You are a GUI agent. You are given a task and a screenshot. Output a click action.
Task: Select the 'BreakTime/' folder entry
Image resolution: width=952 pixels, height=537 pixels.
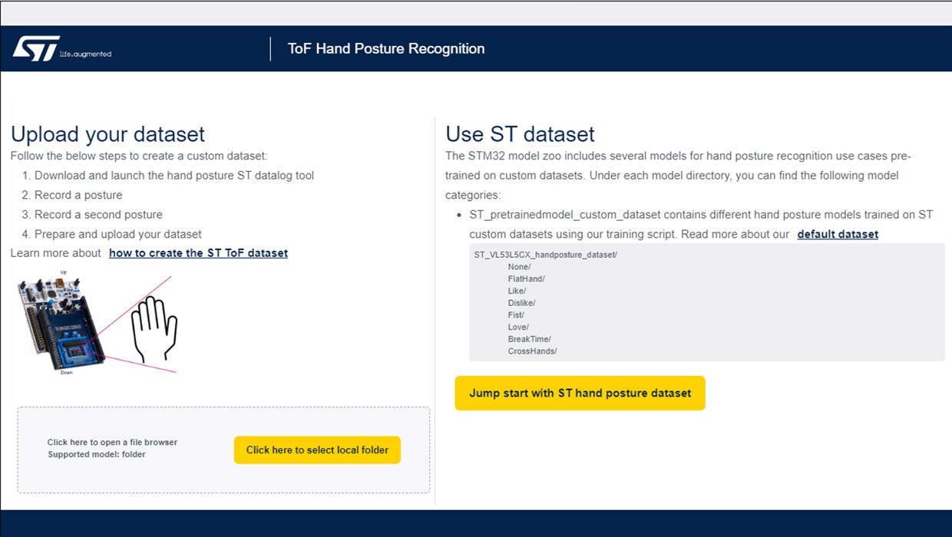(529, 339)
